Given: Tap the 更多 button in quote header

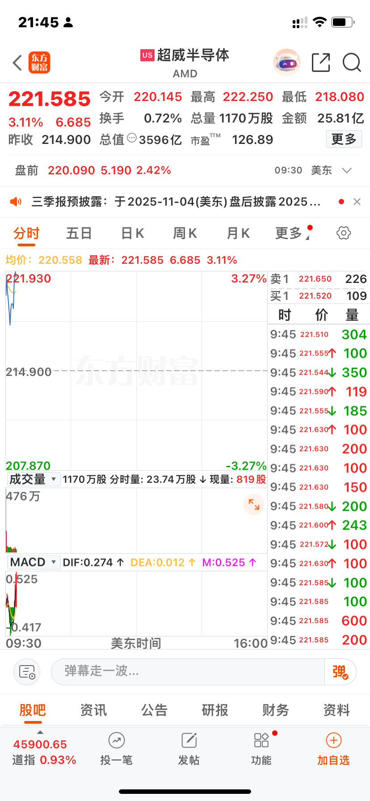Looking at the screenshot, I should pyautogui.click(x=344, y=139).
